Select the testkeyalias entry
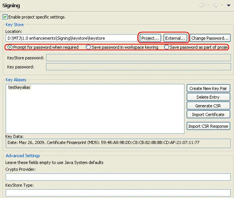The image size is (234, 198). click(19, 87)
